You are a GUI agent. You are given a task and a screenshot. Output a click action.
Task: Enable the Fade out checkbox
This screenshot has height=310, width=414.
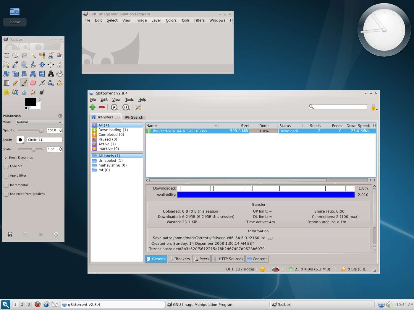pyautogui.click(x=6, y=166)
